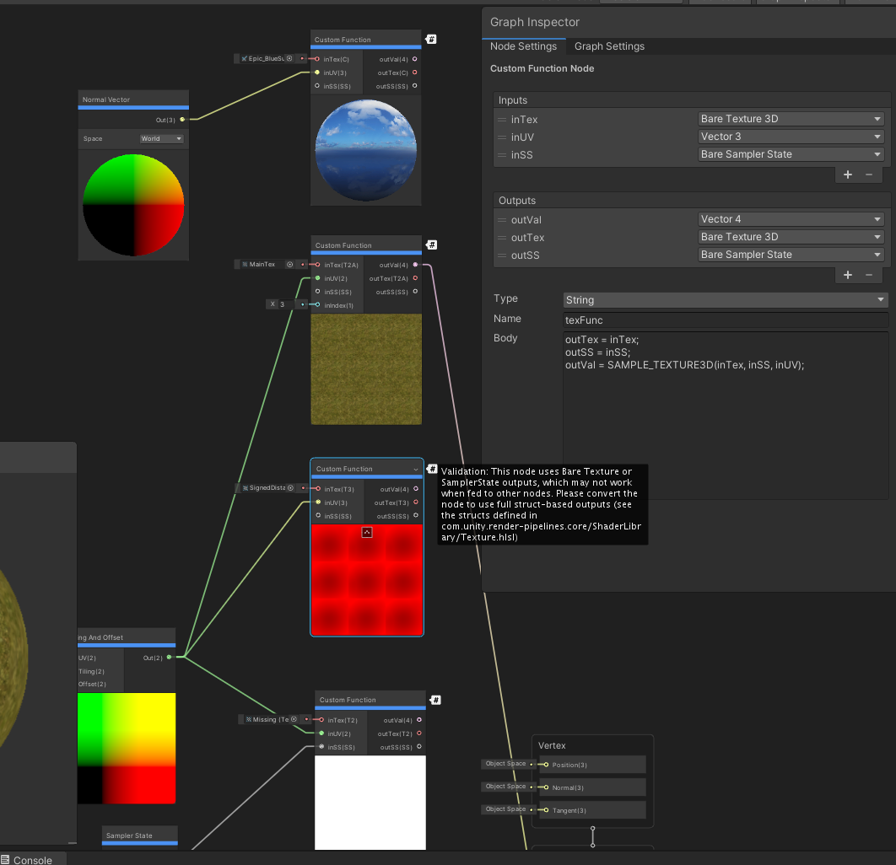Click the Normal Vector color circle preview
The width and height of the screenshot is (896, 865).
click(x=133, y=205)
